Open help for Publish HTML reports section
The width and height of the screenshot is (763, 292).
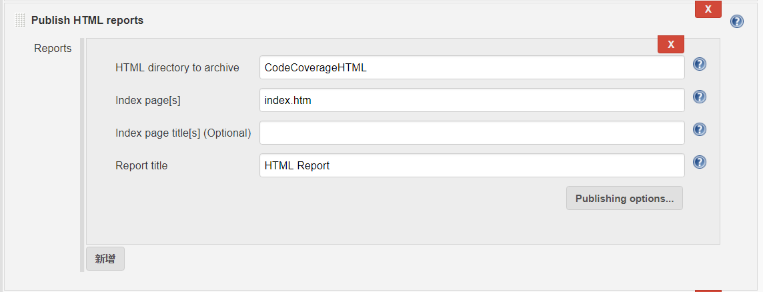click(x=737, y=21)
